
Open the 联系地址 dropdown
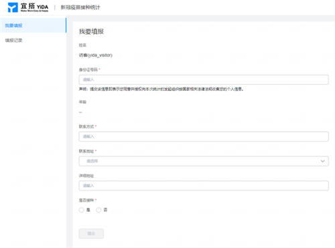(x=204, y=161)
